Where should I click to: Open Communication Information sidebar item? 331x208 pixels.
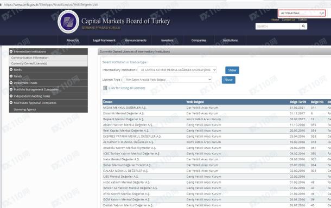point(30,58)
